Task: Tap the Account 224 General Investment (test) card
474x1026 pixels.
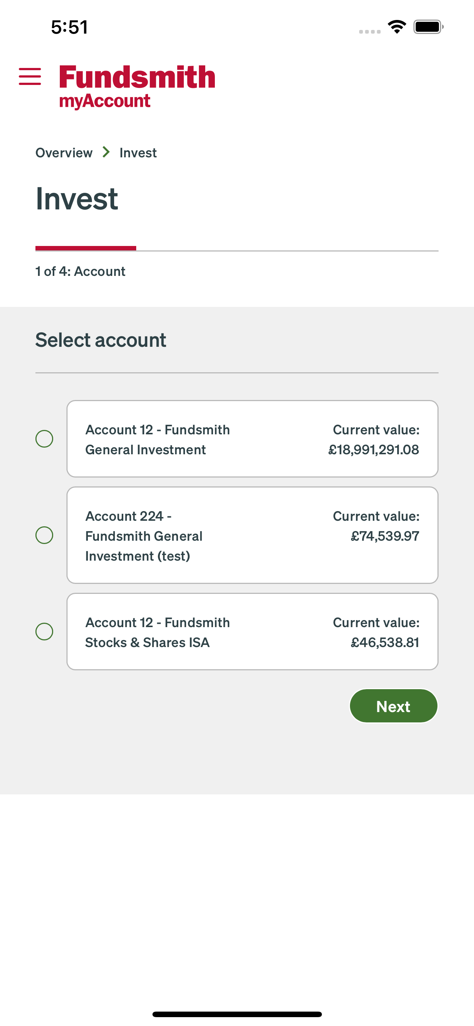Action: (253, 535)
